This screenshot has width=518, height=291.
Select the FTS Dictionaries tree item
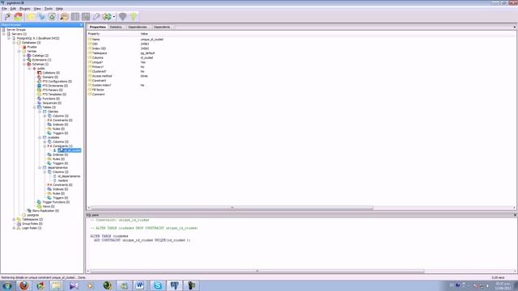click(55, 86)
